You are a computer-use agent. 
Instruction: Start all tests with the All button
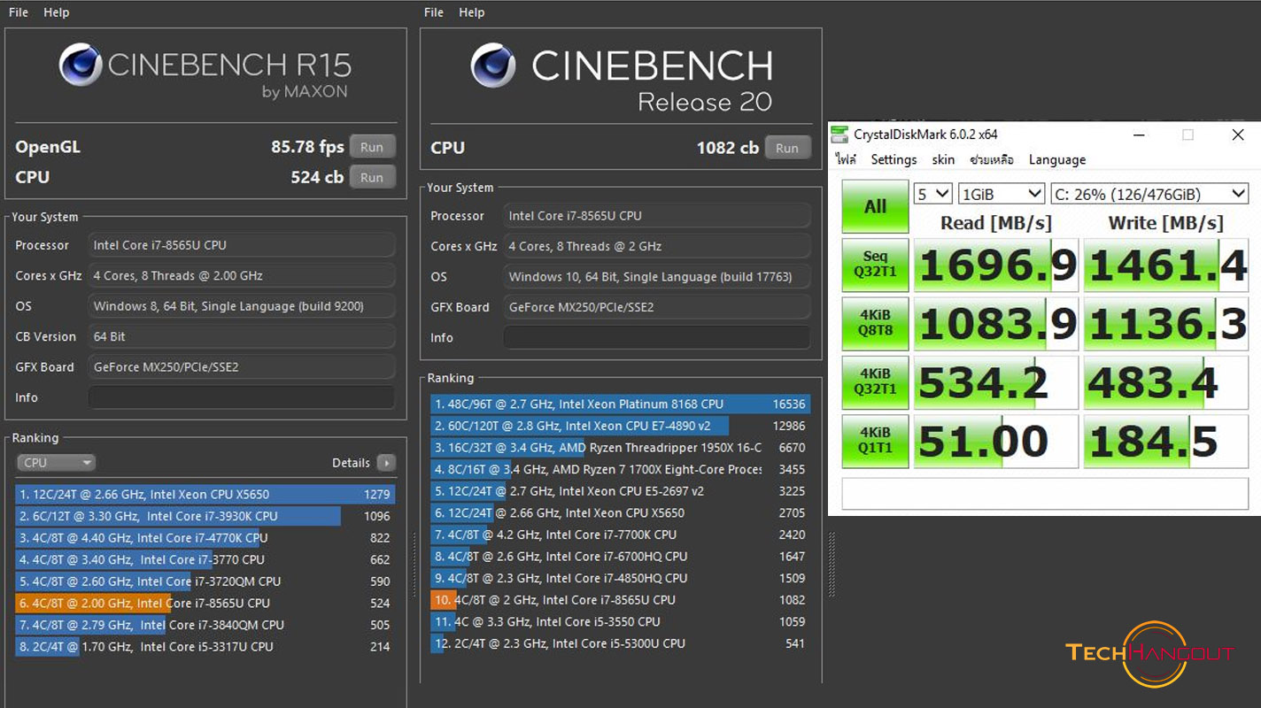[875, 207]
